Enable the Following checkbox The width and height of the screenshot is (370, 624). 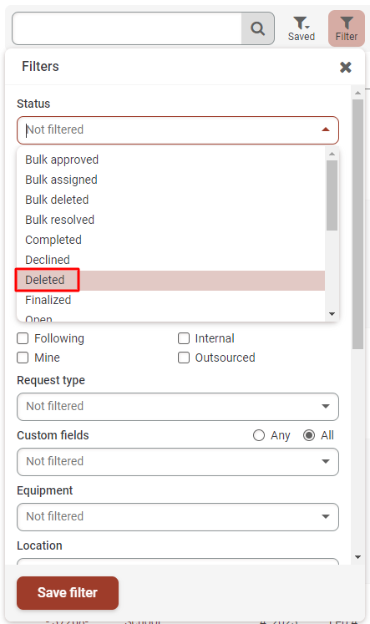coord(23,338)
